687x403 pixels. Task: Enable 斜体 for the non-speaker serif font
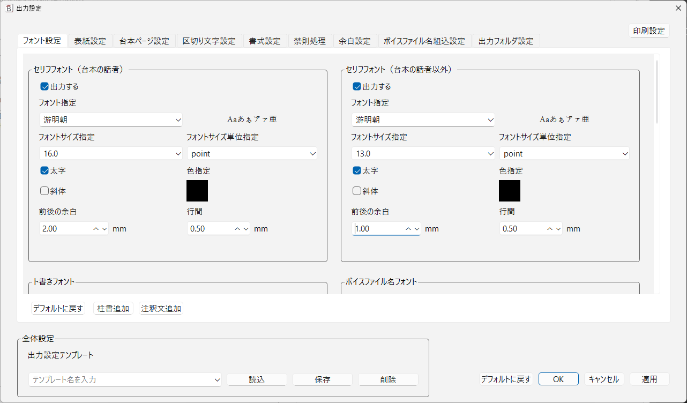pos(356,191)
